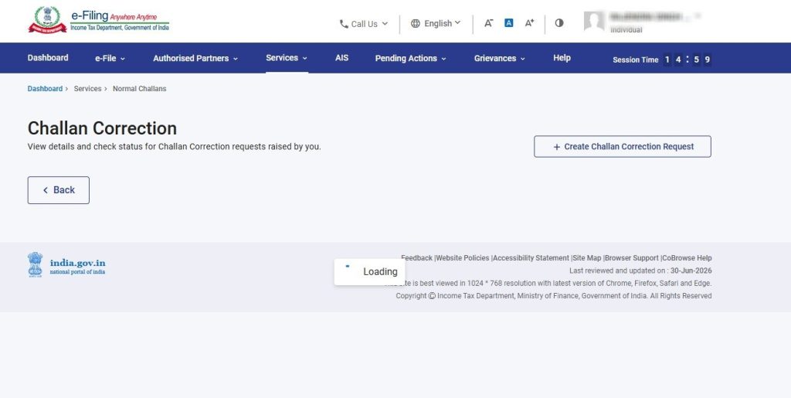Click the e-Filing Income Tax Department logo
Viewport: 791px width, 398px height.
pos(98,20)
